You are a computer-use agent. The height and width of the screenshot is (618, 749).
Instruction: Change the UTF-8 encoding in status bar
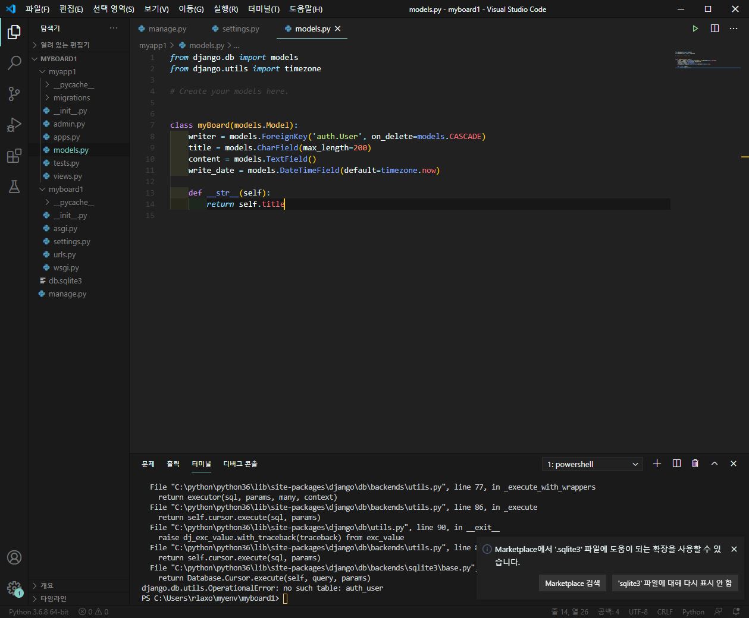(638, 611)
